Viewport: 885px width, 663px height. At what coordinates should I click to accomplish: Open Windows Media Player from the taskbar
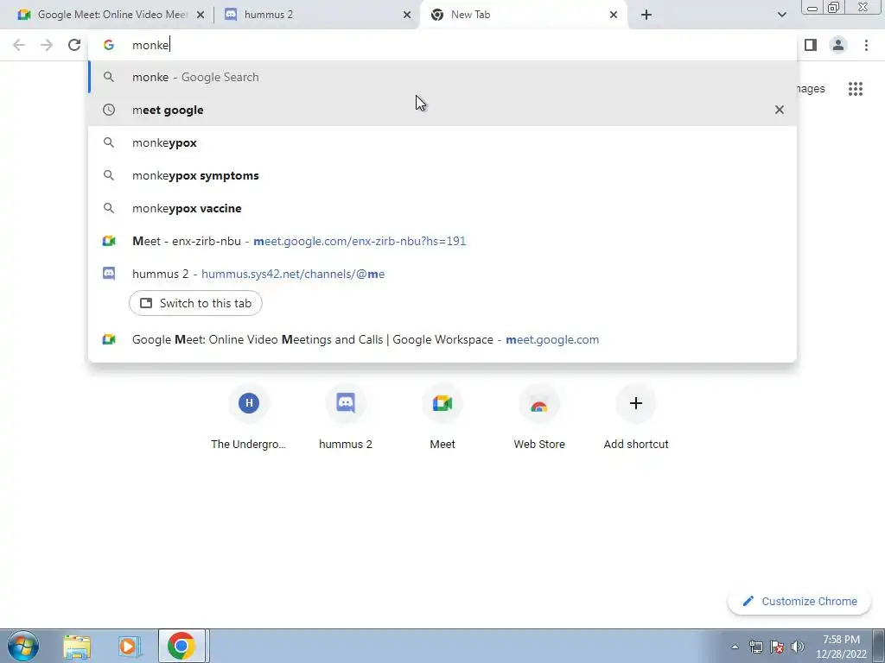pyautogui.click(x=129, y=646)
